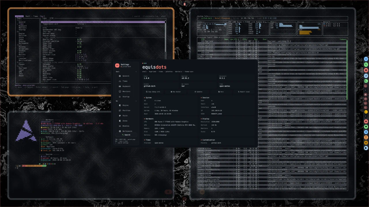369x207 pixels.
Task: Change Forecast position Below selector in terminal
Action: [80, 41]
